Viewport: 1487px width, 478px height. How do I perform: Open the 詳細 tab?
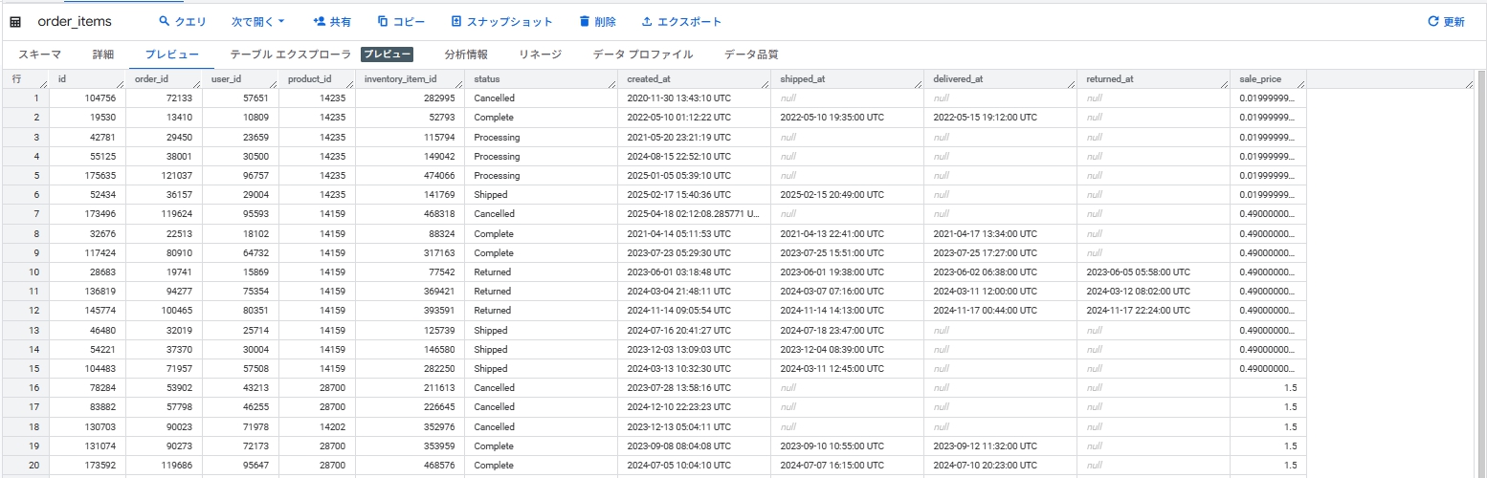click(103, 54)
